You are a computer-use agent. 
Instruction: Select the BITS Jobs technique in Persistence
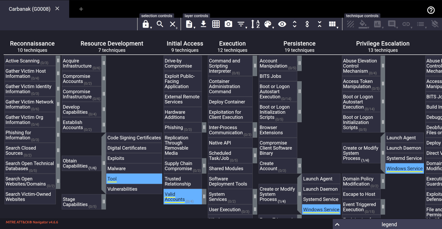pyautogui.click(x=278, y=76)
